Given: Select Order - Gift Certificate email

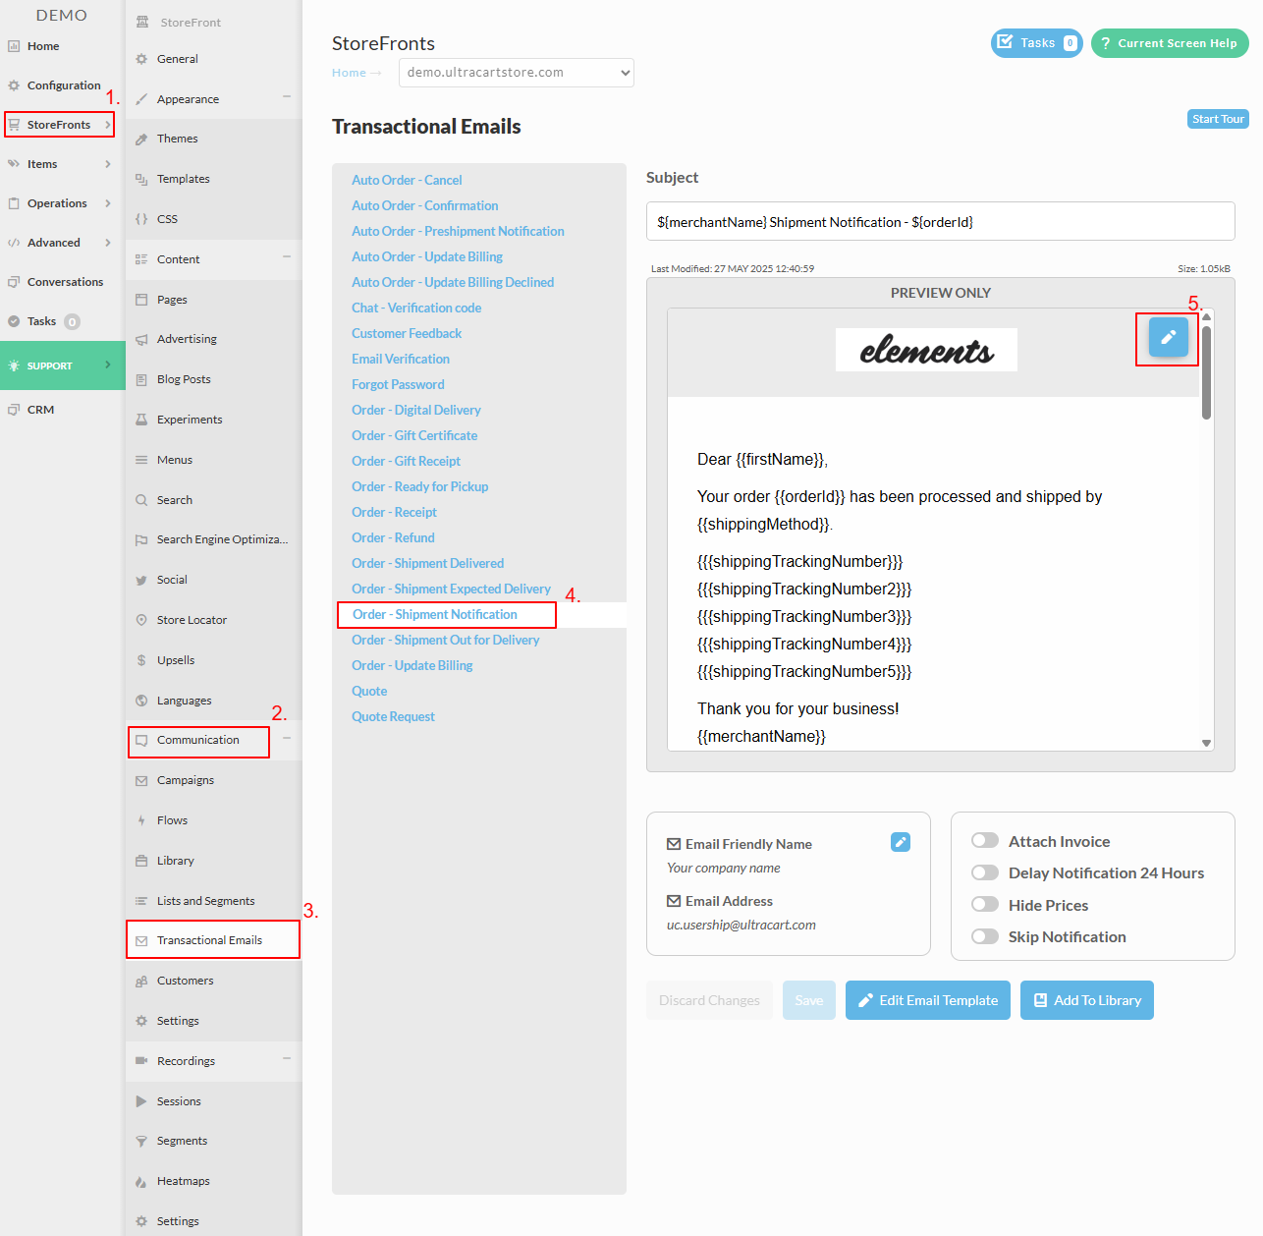Looking at the screenshot, I should 414,435.
